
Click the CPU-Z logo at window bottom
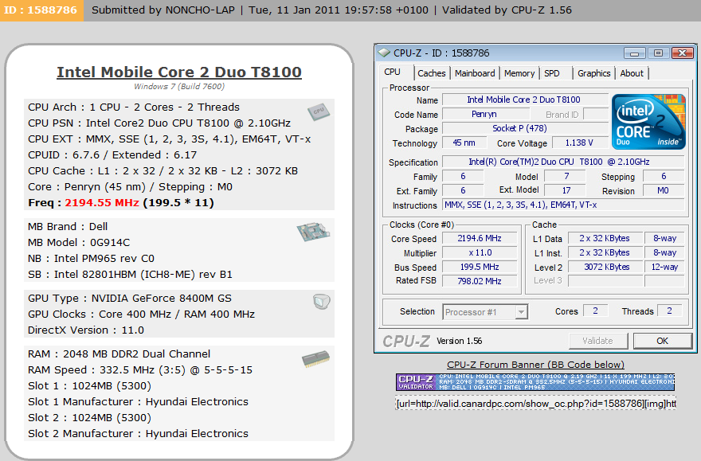click(406, 342)
